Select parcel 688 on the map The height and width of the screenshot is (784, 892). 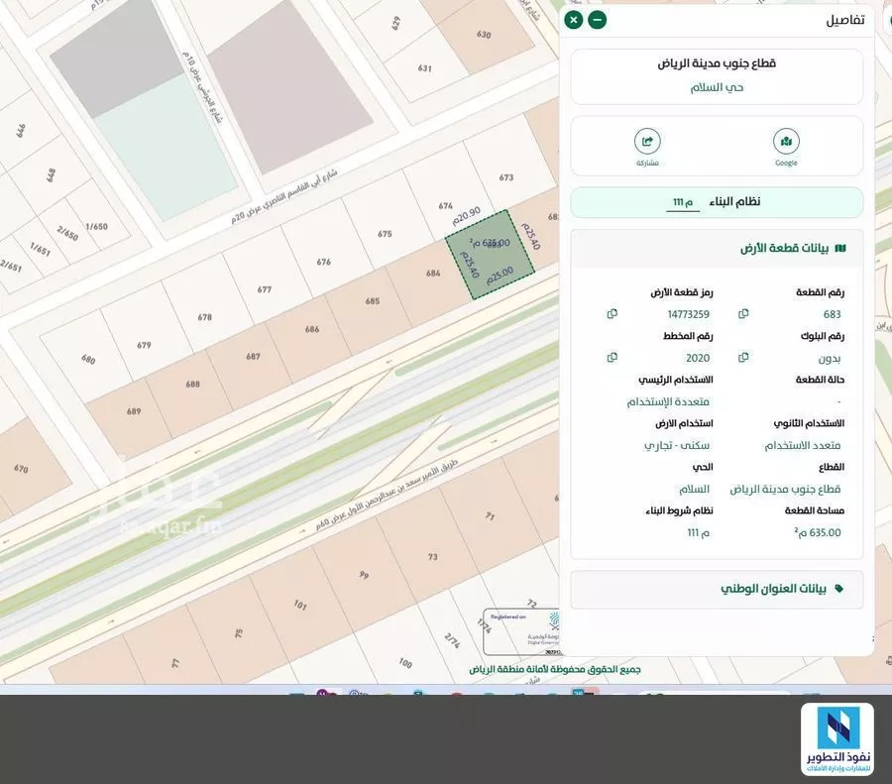(x=192, y=384)
